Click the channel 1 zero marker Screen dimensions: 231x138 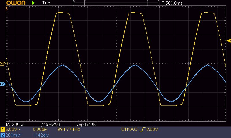click(3, 64)
